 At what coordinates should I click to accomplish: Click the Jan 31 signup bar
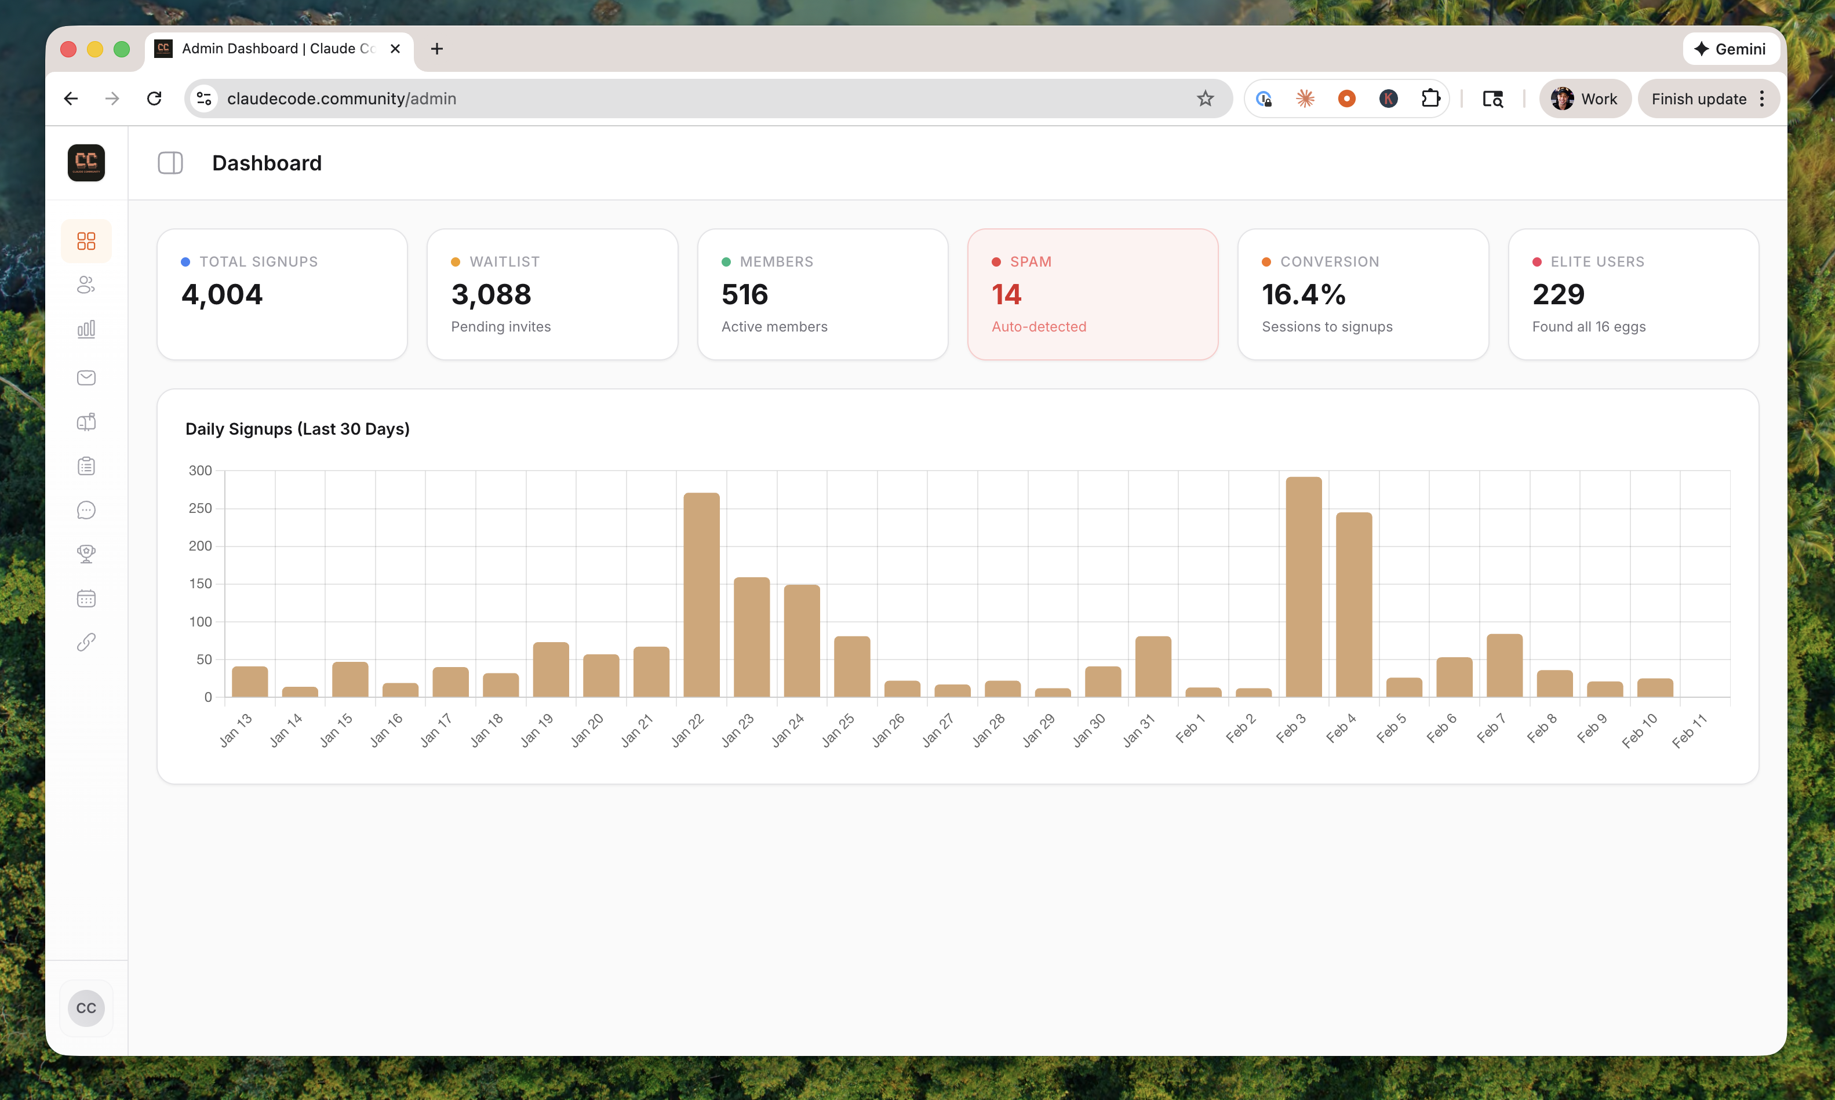click(1153, 666)
